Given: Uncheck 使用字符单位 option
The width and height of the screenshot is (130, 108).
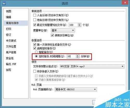Looking at the screenshot, I should [x=52, y=35].
